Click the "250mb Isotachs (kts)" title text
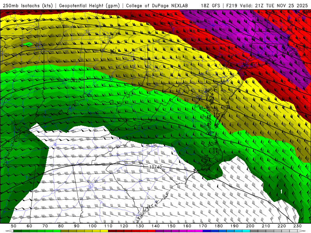The width and height of the screenshot is (311, 233). click(x=28, y=5)
